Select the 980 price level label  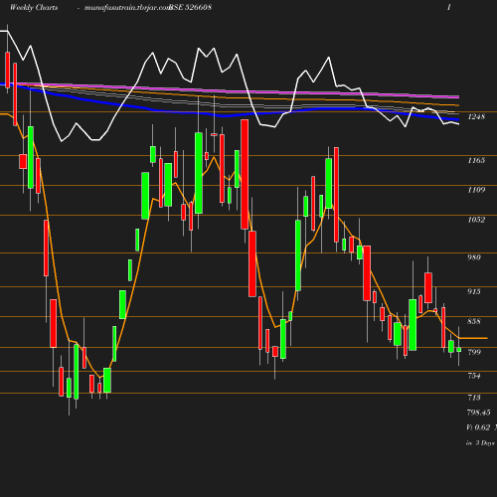pos(474,257)
